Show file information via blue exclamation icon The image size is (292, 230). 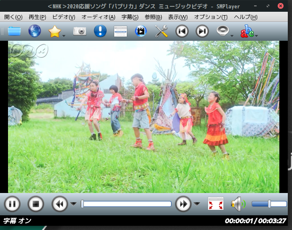(x=100, y=31)
